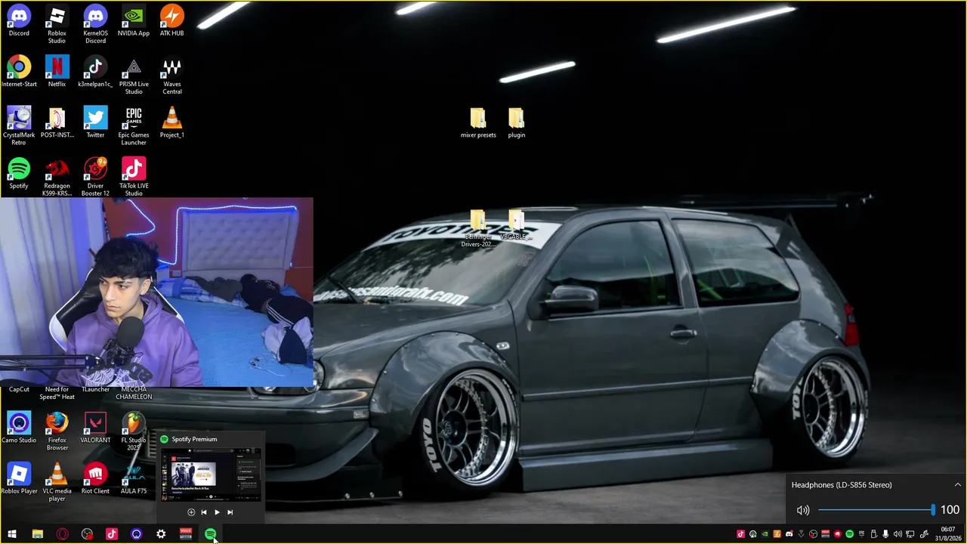Click the plus button in Spotify preview

coord(191,512)
